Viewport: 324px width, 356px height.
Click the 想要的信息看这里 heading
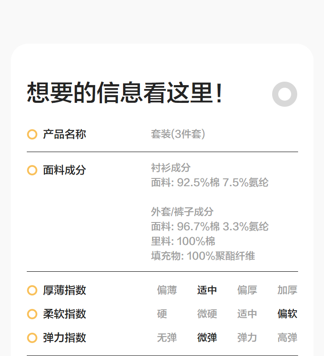coord(125,93)
